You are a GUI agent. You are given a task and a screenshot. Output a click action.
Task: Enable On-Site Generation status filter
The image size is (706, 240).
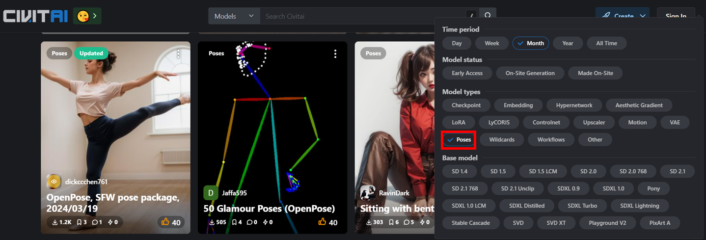click(530, 73)
